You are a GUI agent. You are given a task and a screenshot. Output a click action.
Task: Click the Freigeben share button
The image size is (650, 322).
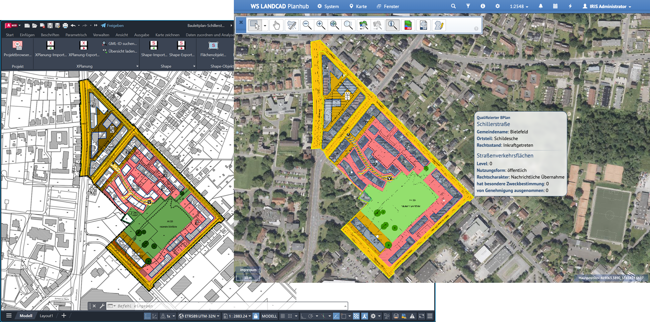tap(112, 25)
